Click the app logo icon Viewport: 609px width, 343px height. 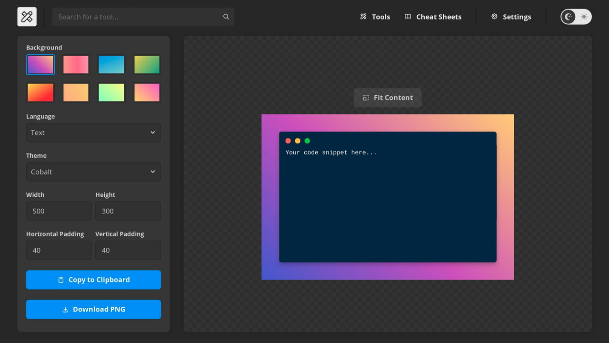coord(27,17)
